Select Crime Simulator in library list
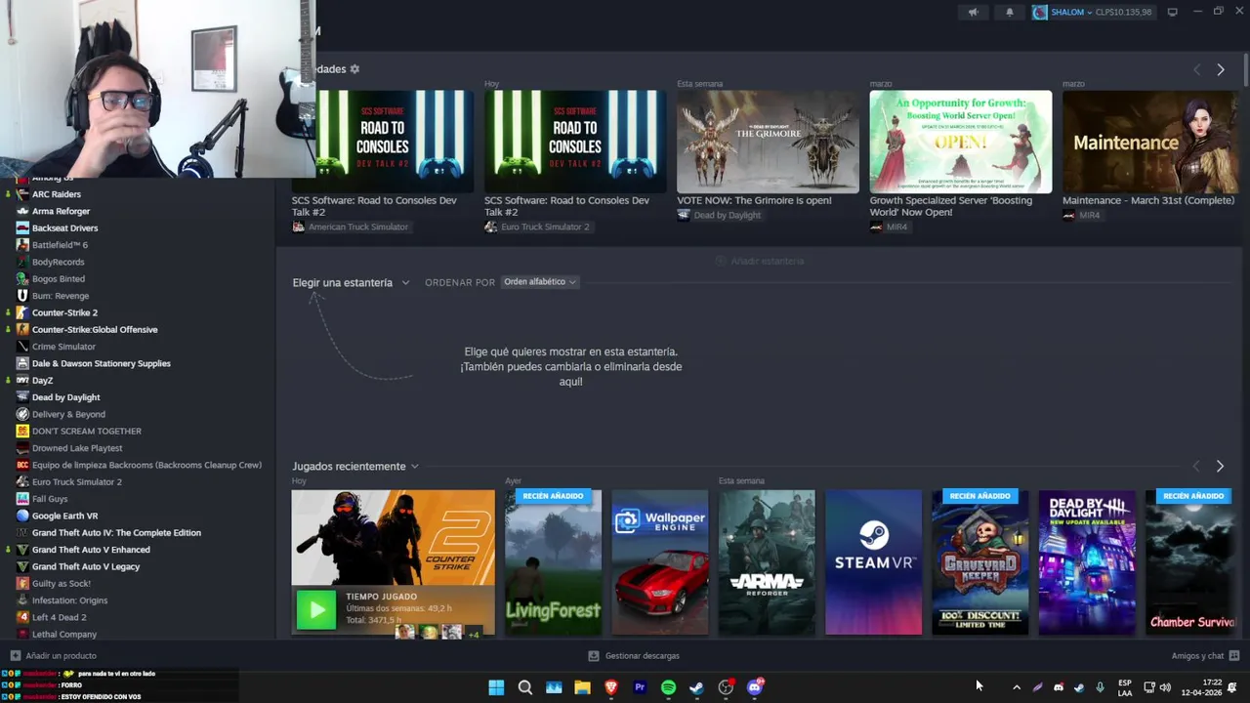Screen dimensions: 1250x703 coord(63,347)
